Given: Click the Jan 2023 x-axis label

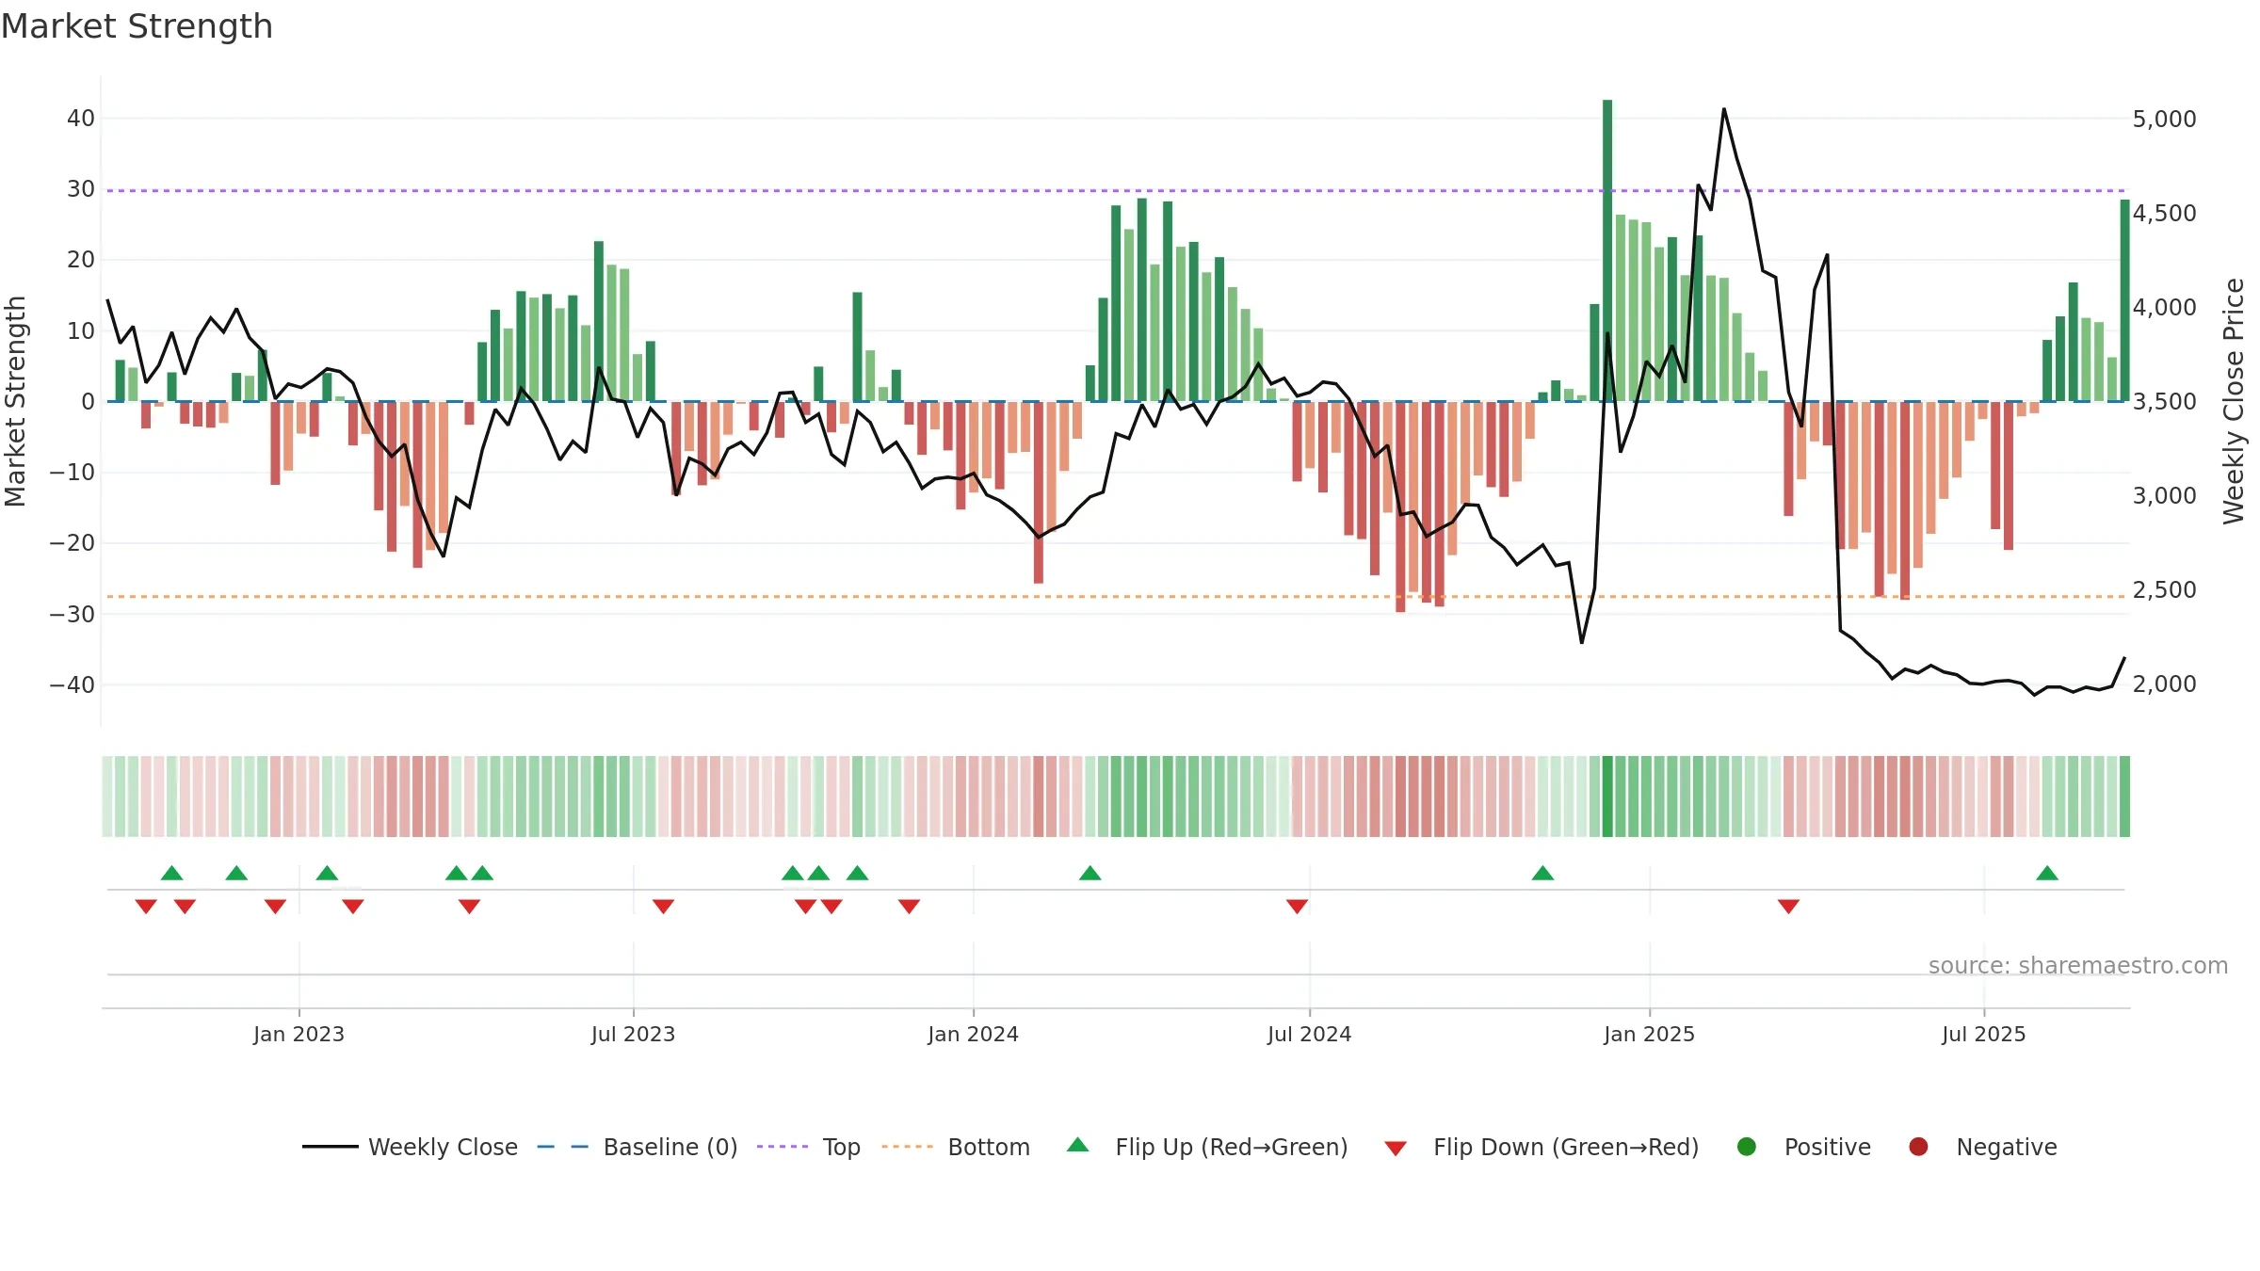Looking at the screenshot, I should click(299, 1035).
